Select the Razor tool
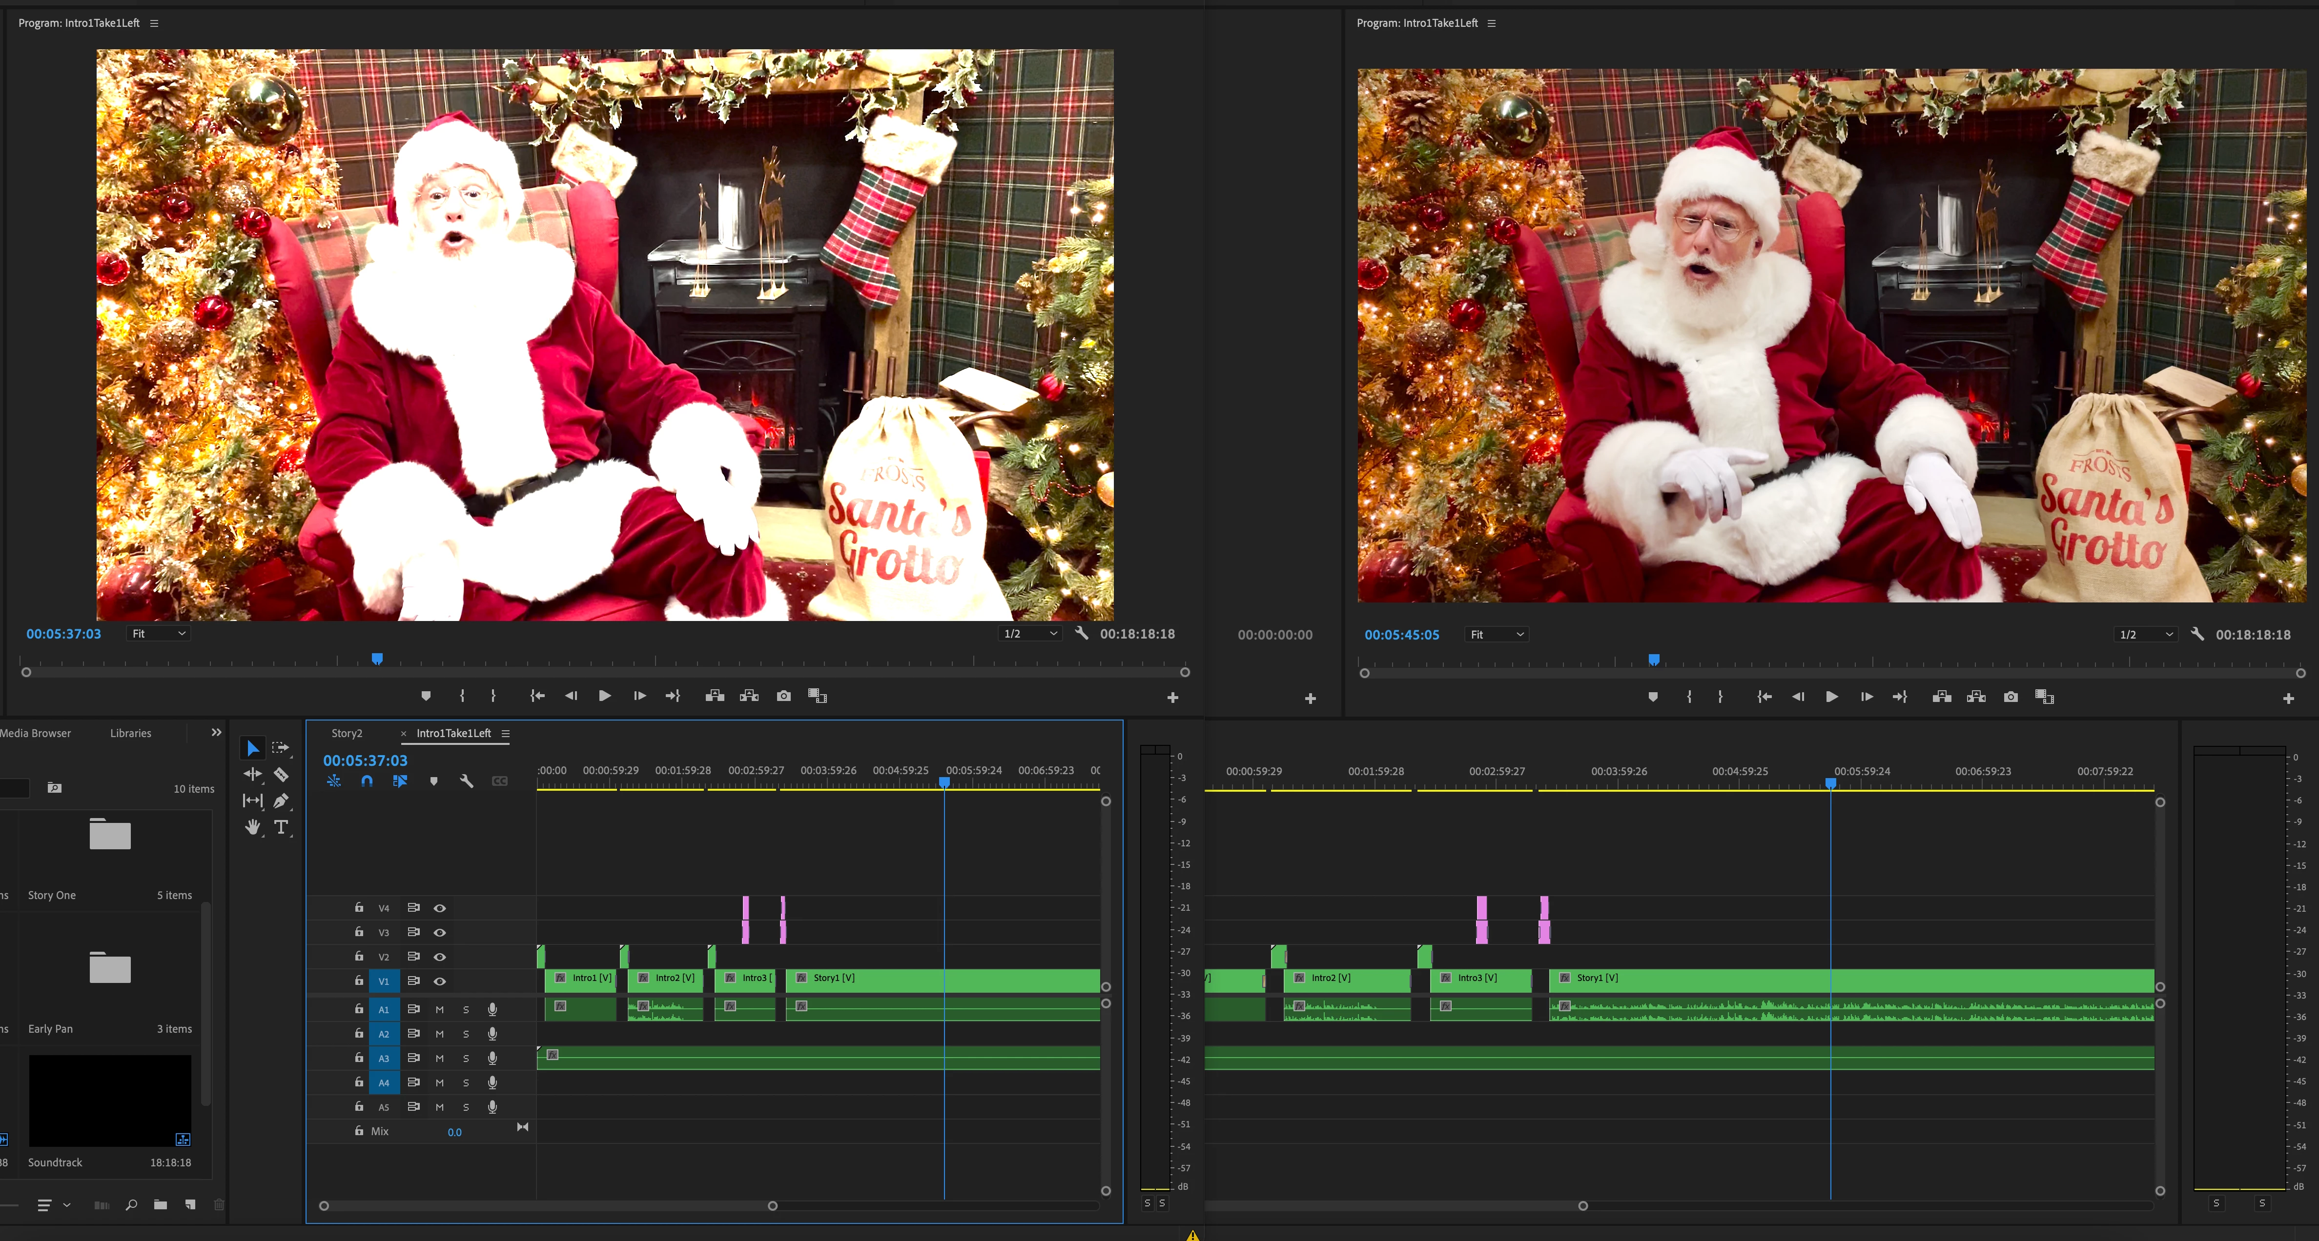2319x1241 pixels. [x=281, y=774]
